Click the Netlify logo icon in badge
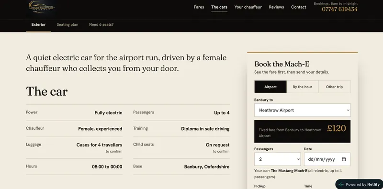The width and height of the screenshot is (383, 189). pyautogui.click(x=341, y=184)
